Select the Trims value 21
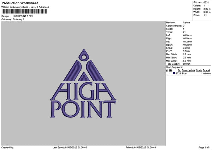This screenshot has height=150, width=212. pos(184,32)
